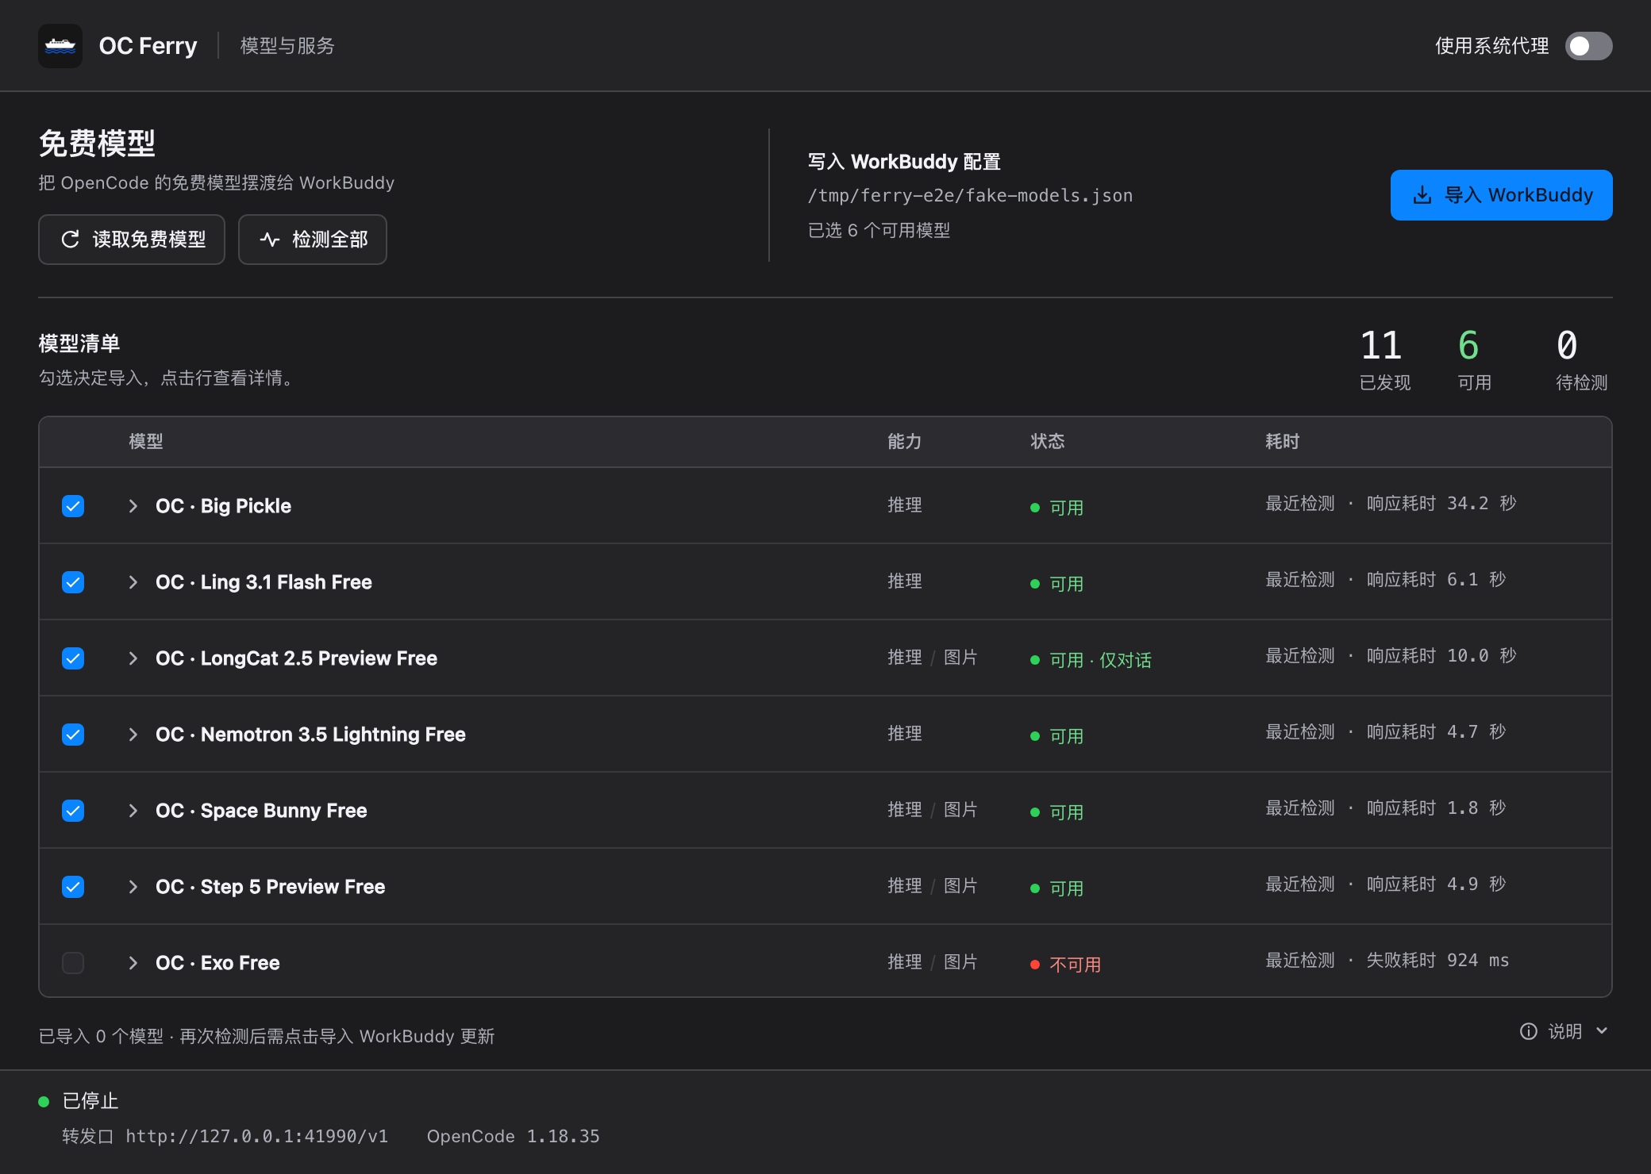Uncheck the Nemotron 3.5 Lightning Free checkbox
Viewport: 1651px width, 1174px height.
coord(73,735)
